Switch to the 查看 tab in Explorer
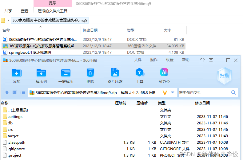 tap(25, 11)
